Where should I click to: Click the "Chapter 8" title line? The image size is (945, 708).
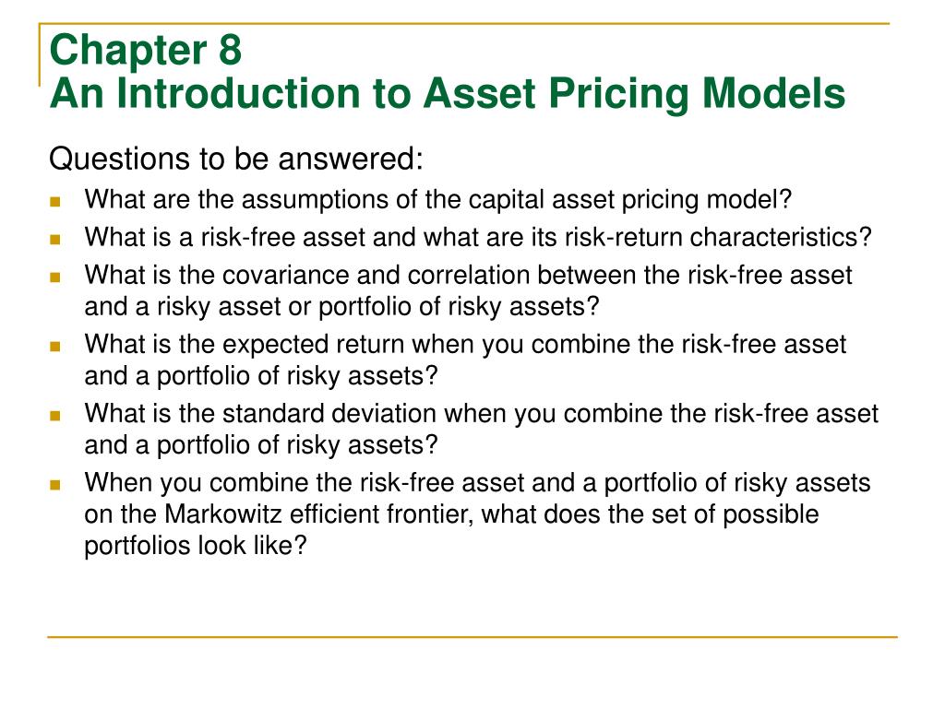click(146, 51)
